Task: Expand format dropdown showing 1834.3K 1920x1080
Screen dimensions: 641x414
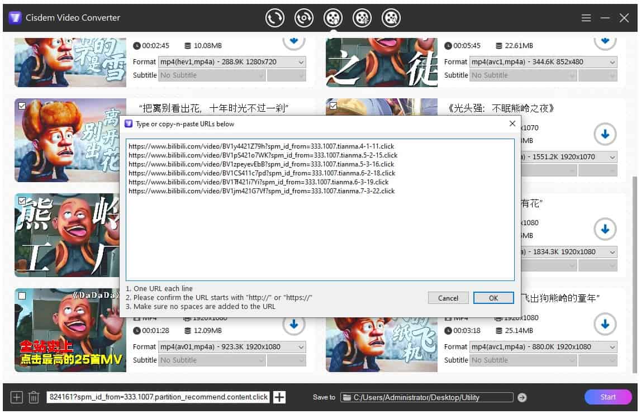Action: [x=569, y=252]
